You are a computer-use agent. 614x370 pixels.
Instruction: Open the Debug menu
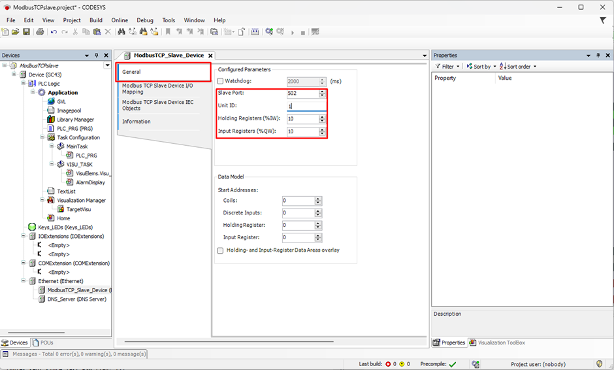click(x=145, y=20)
